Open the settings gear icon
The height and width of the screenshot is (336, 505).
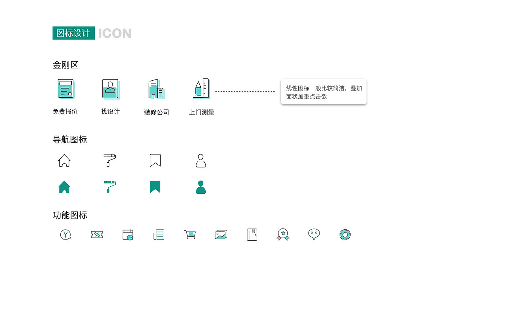(x=344, y=234)
